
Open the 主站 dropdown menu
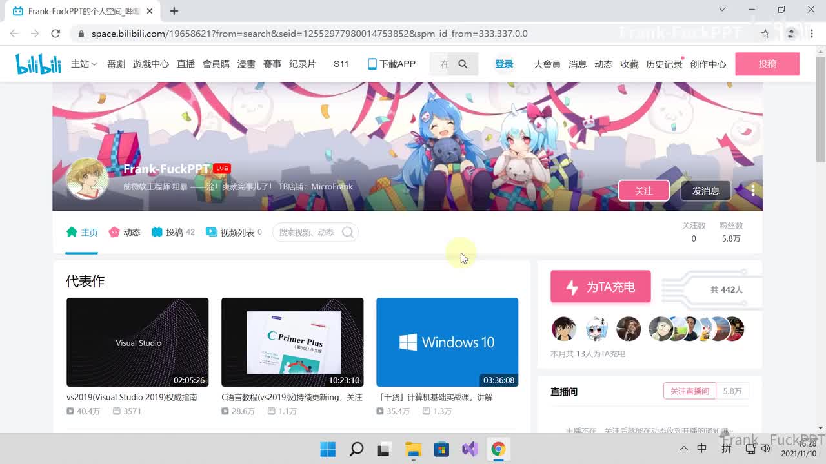[x=84, y=64]
